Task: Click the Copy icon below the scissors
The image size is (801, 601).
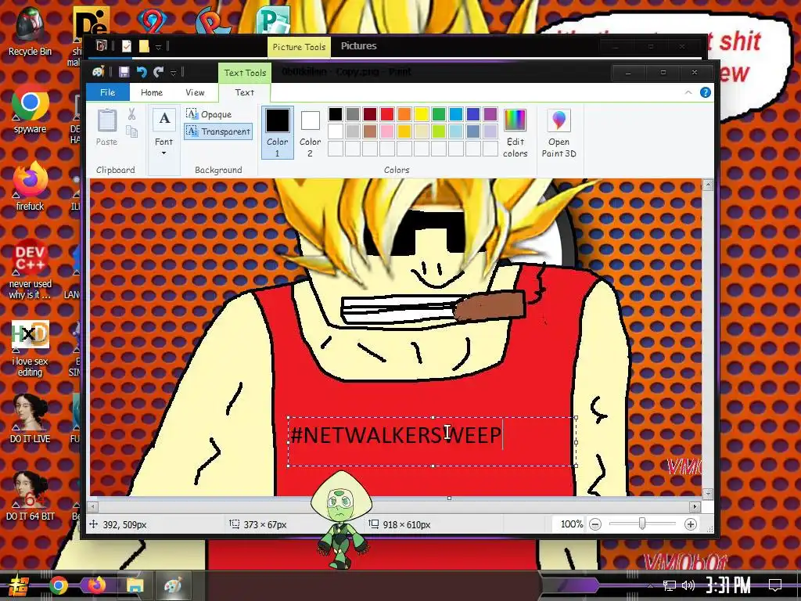Action: (x=131, y=132)
